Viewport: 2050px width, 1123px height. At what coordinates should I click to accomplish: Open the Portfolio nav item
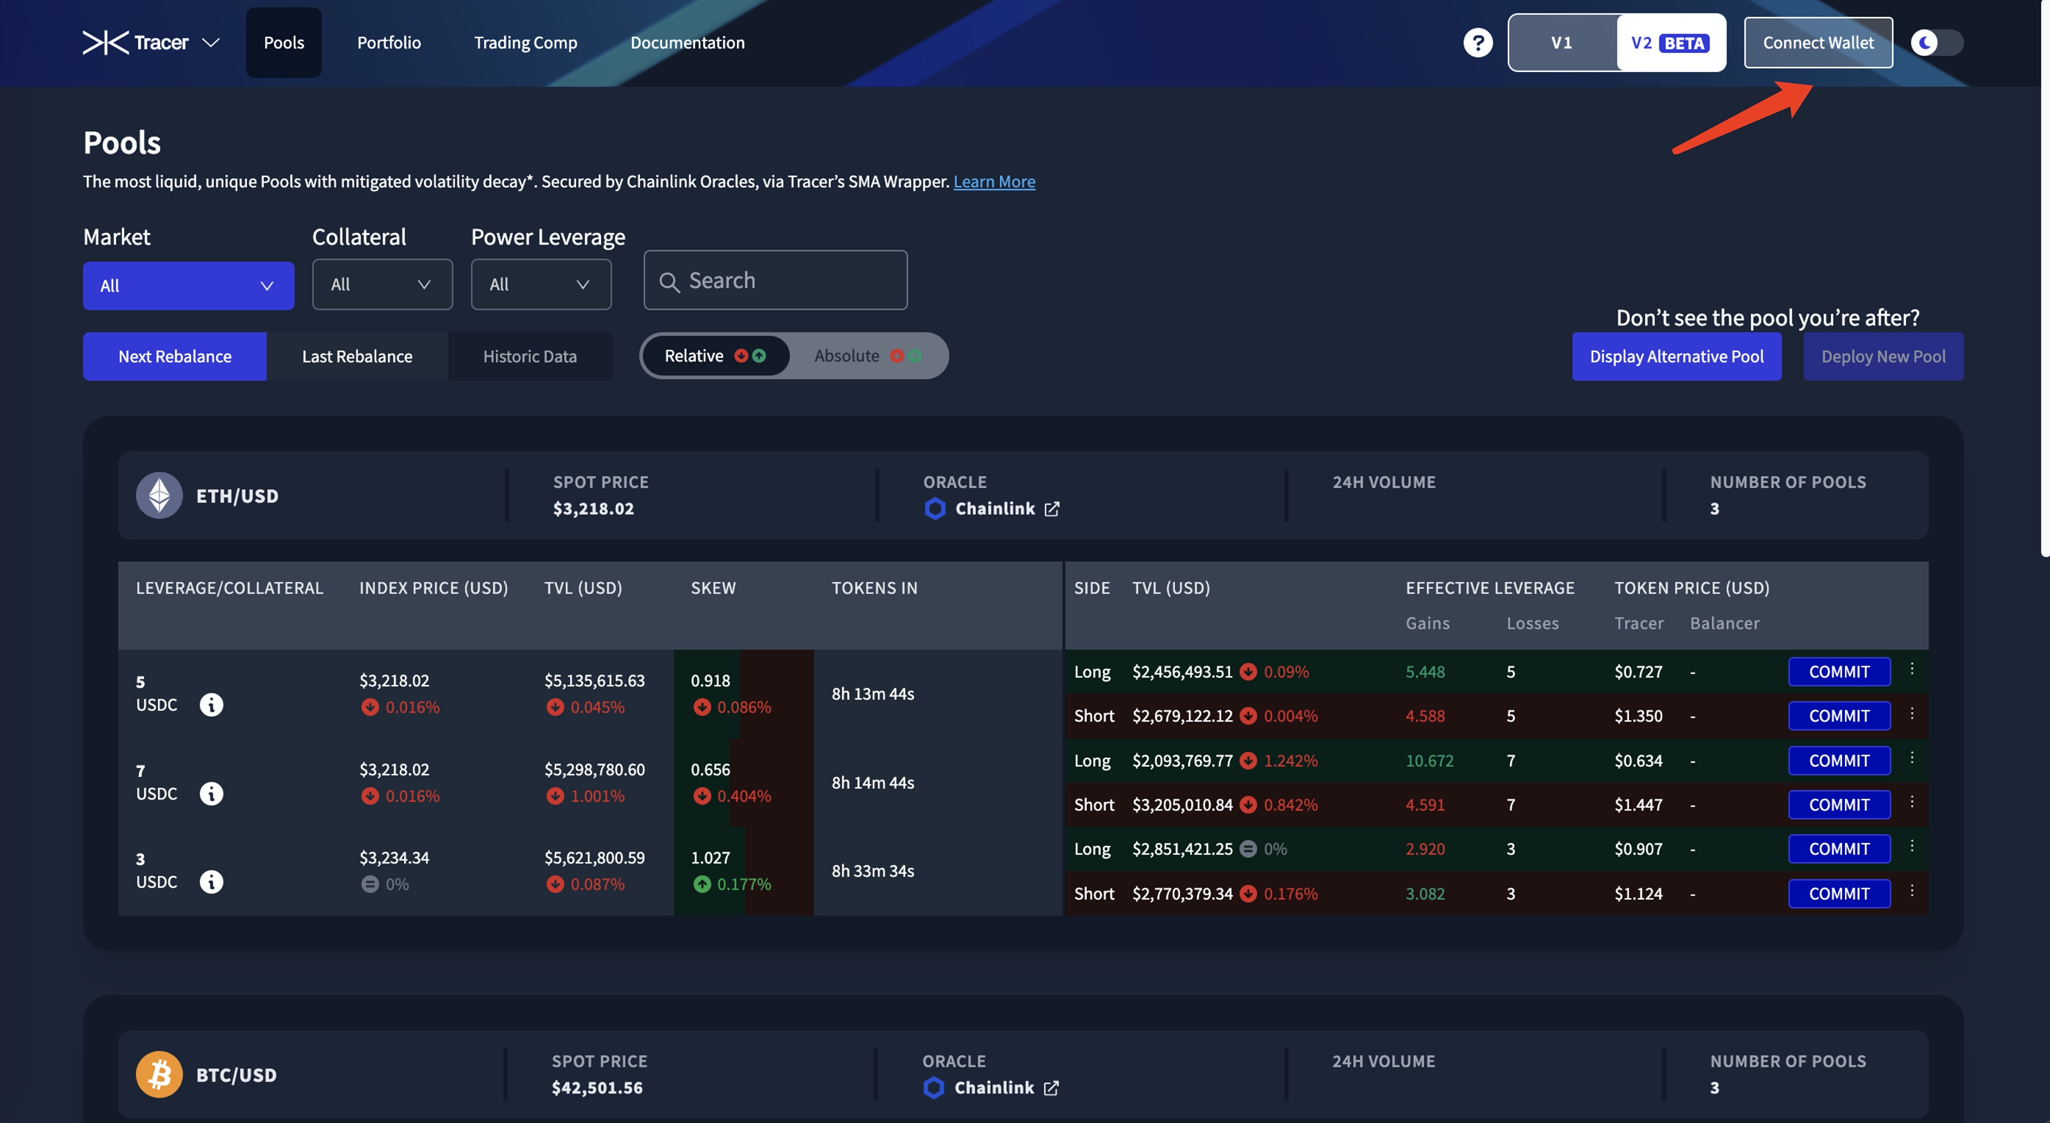click(x=389, y=42)
